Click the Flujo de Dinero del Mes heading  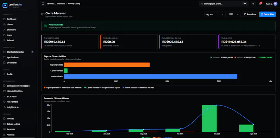pyautogui.click(x=55, y=56)
